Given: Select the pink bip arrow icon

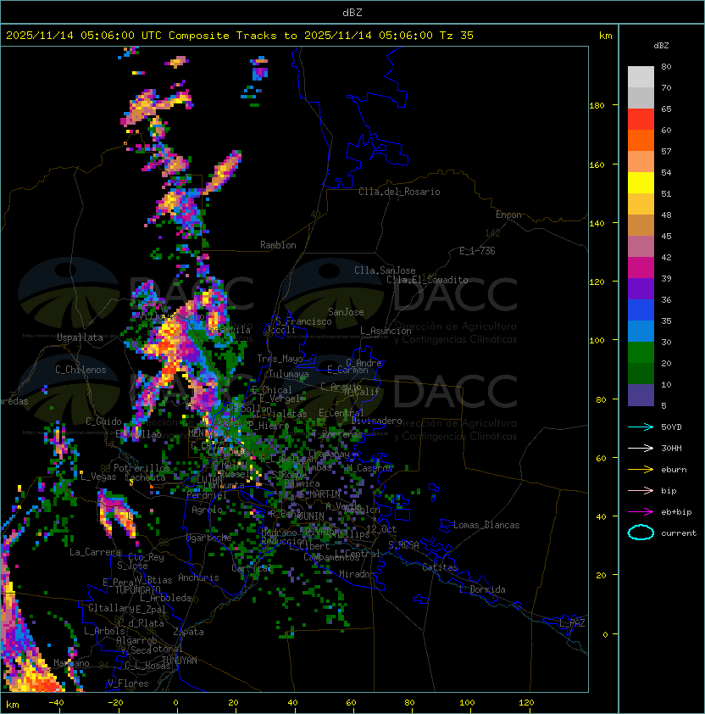Looking at the screenshot, I should (x=641, y=490).
